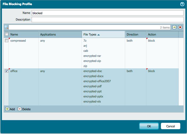Select the encrypted-pdf file type entry
The width and height of the screenshot is (187, 134).
93,86
